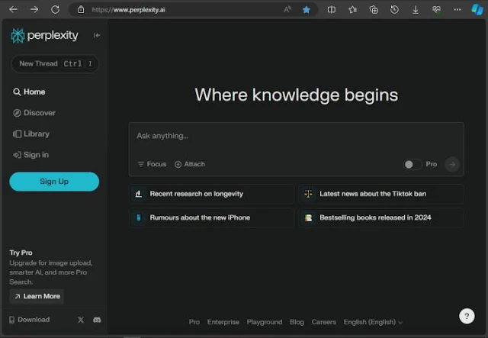Collapse the sidebar with the arrow icon
Viewport: 488px width, 338px height.
[97, 35]
